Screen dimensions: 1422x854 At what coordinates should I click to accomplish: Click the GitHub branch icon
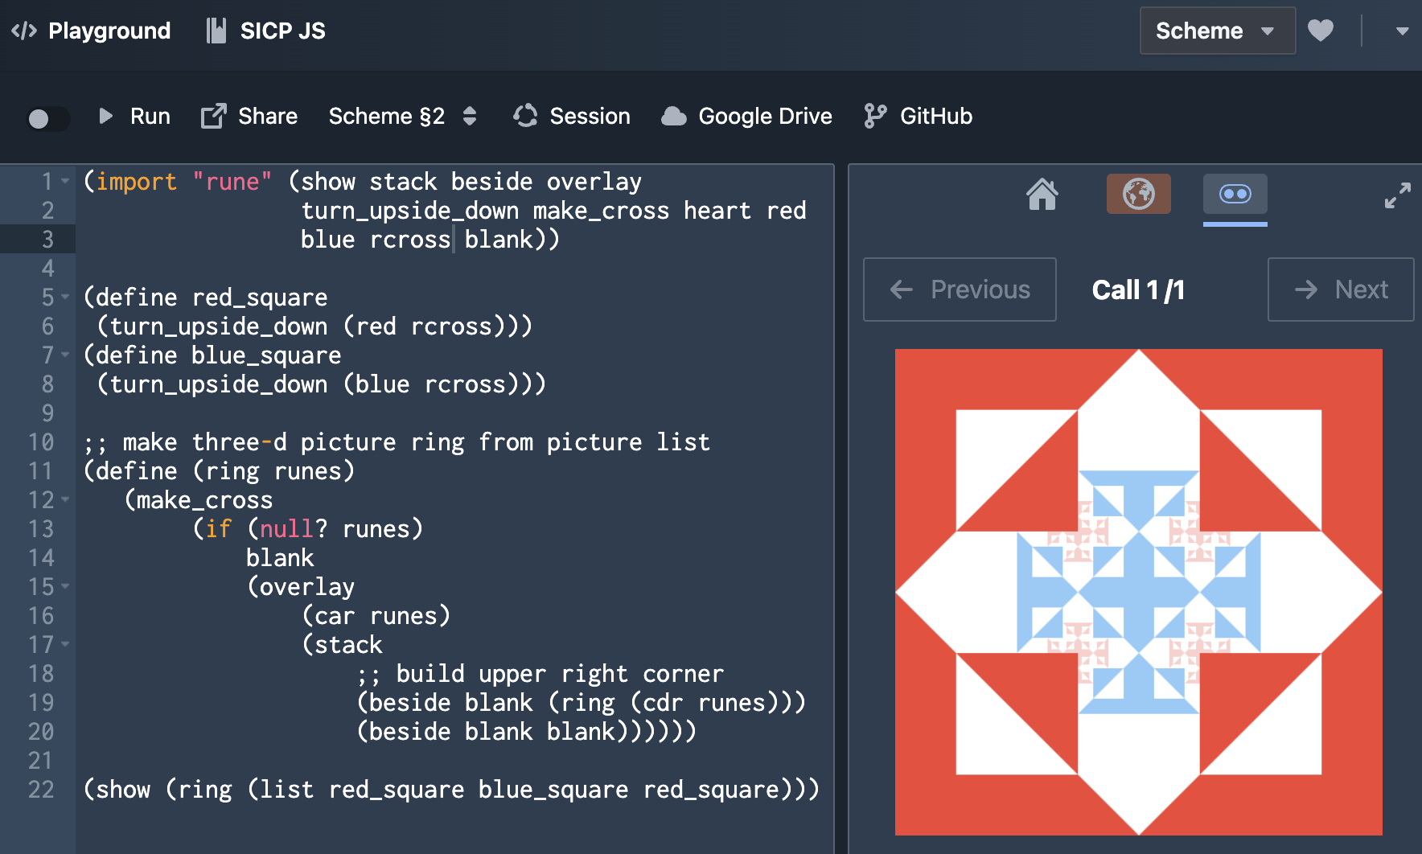tap(875, 116)
